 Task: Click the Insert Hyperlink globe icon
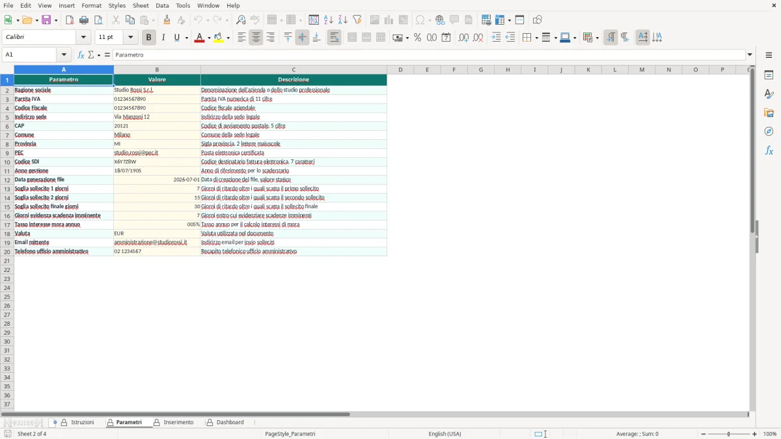(440, 20)
